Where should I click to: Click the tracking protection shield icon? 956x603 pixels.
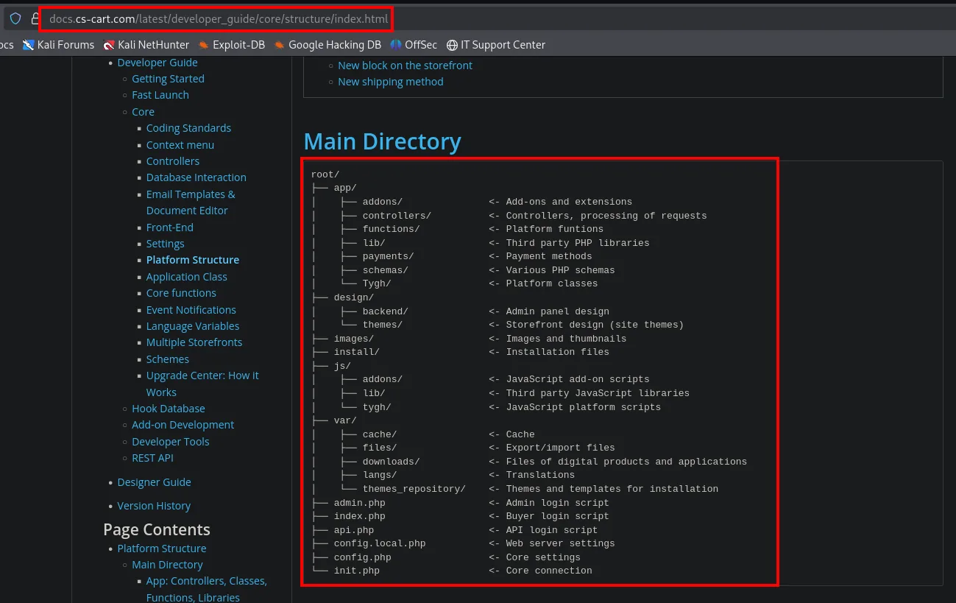[15, 18]
